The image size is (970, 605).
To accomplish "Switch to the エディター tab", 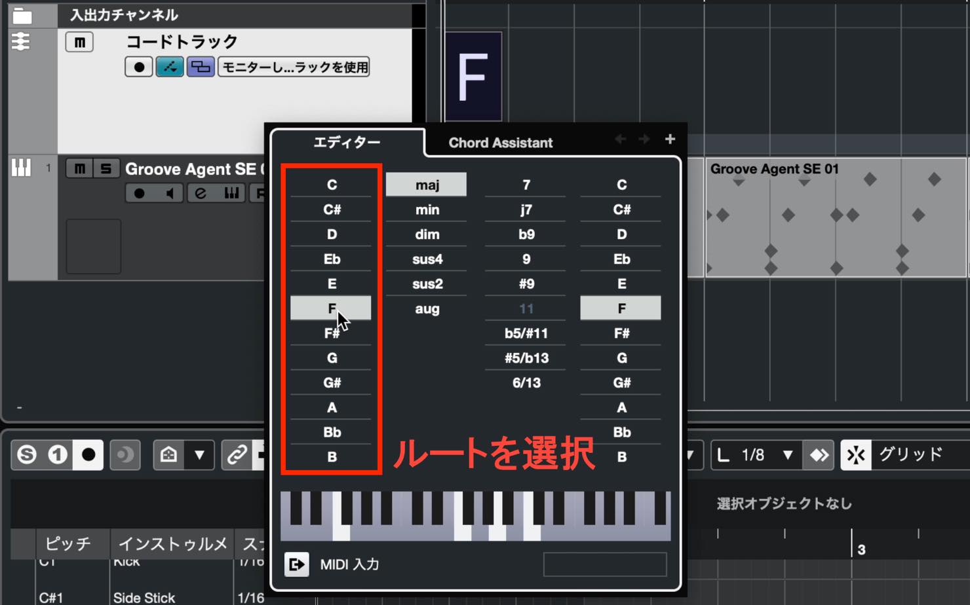I will [347, 142].
